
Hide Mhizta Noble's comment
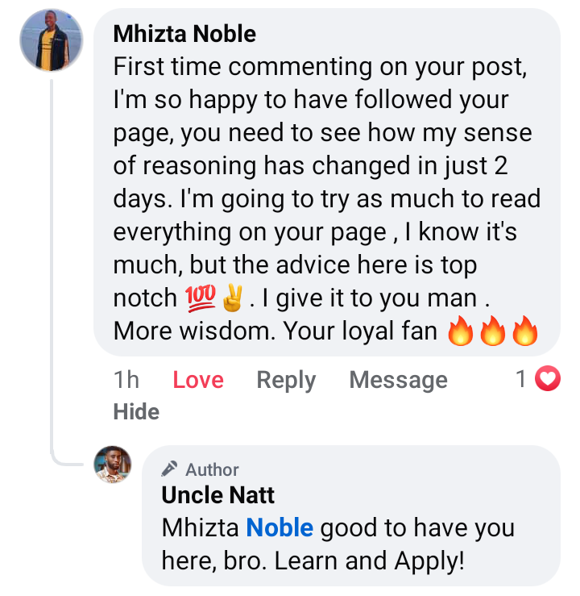(136, 411)
